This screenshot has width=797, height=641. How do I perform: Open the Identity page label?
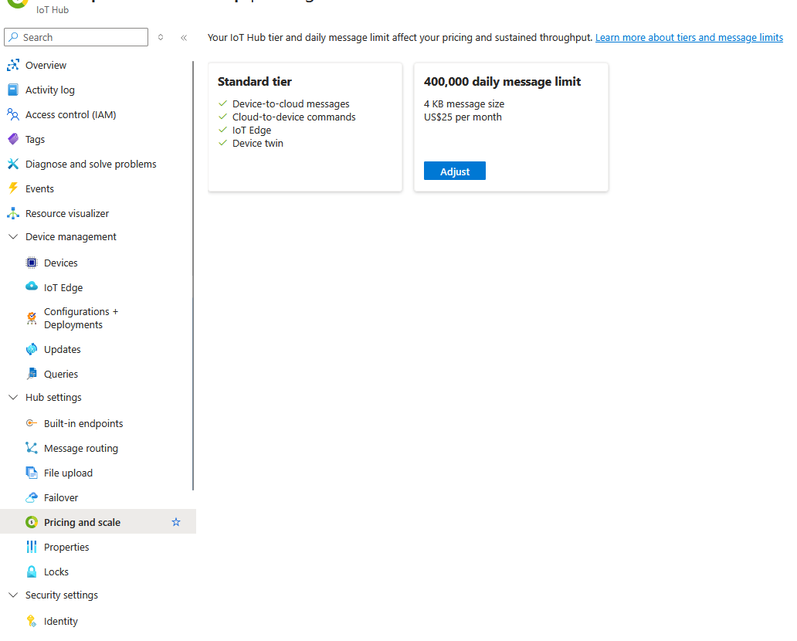60,621
